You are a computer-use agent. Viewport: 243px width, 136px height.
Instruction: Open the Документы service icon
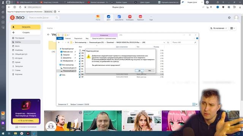119,18
